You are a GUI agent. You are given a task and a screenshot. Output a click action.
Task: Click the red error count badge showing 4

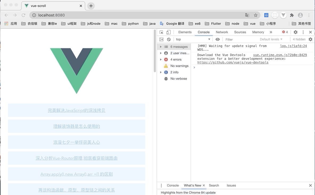pos(285,32)
